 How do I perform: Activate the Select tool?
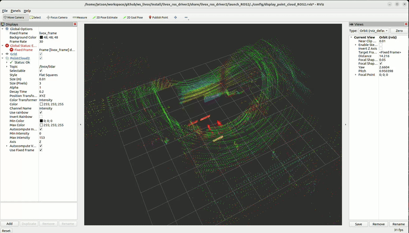click(35, 18)
